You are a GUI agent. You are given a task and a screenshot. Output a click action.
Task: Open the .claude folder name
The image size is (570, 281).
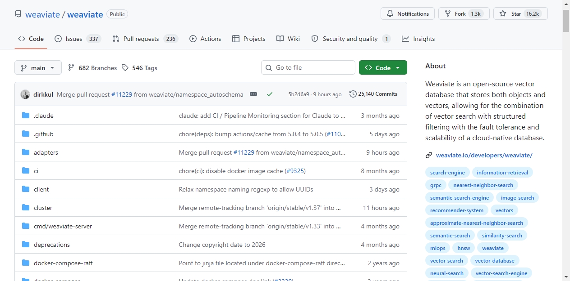pos(44,116)
